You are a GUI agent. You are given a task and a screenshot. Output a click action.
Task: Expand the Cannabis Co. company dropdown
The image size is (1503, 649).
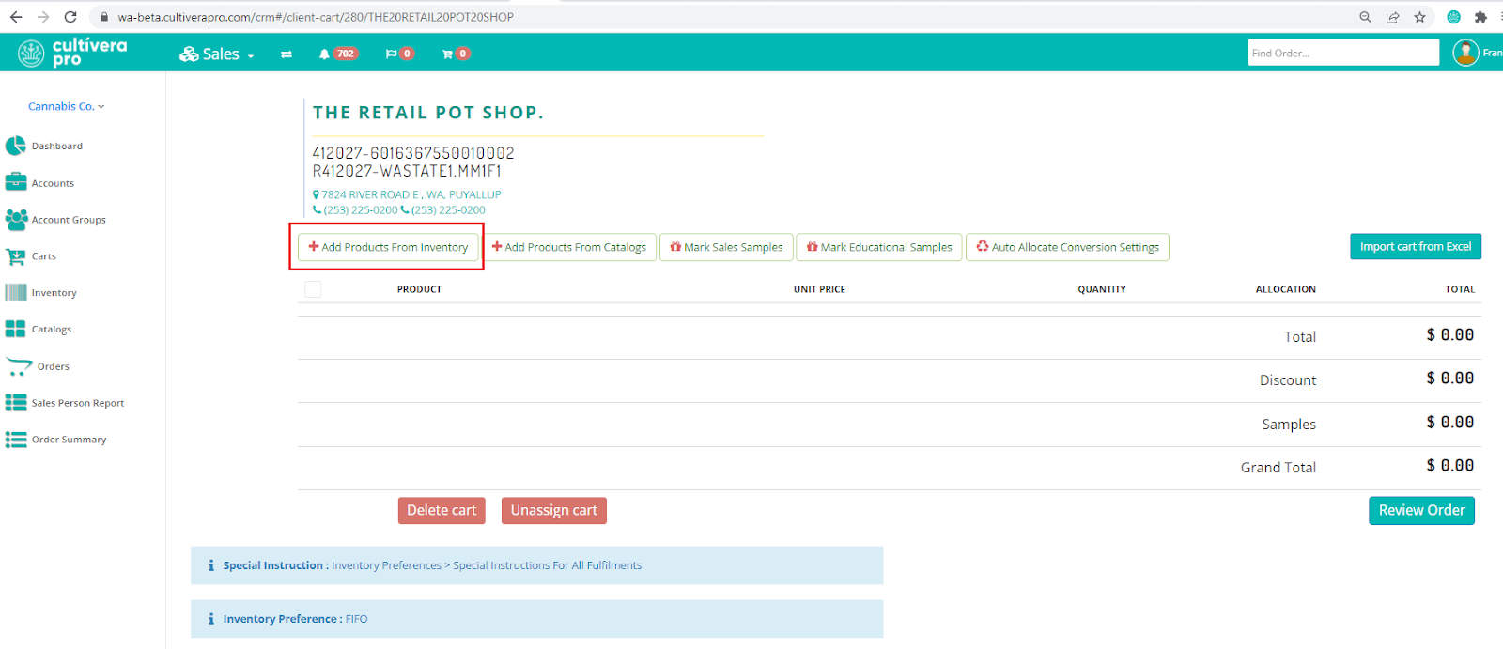click(66, 106)
